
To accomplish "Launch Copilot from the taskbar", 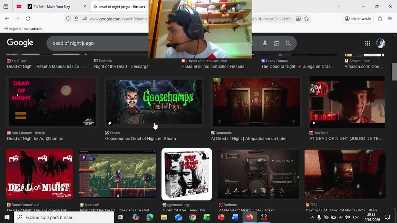I will pos(135,217).
